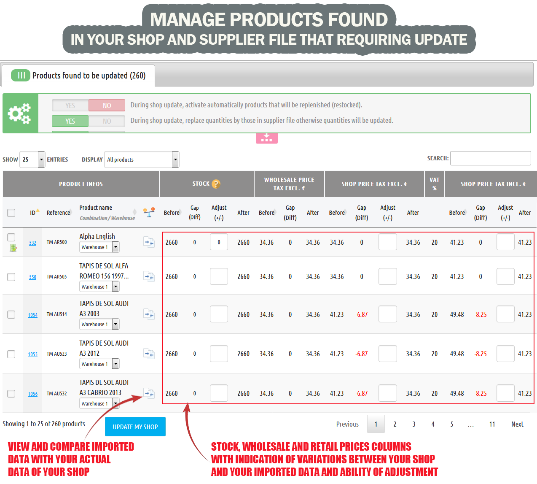Toggle YES for activating restocked products automatically

click(x=70, y=105)
